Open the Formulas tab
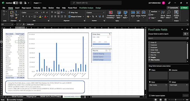Viewport: 190px width, 101px height. pos(37,8)
